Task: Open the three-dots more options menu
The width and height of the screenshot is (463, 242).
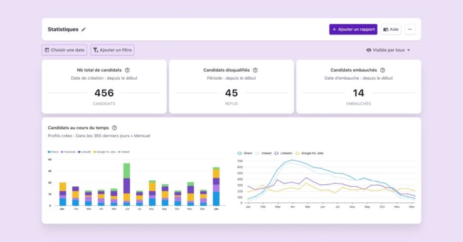Action: 410,29
